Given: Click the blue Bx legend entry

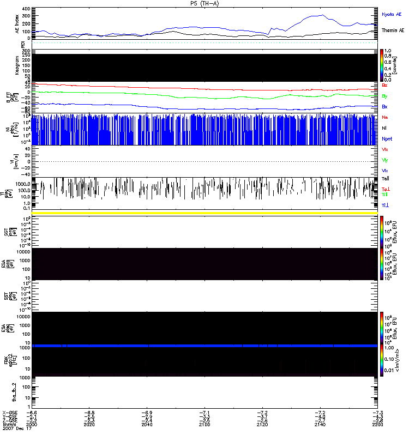Looking at the screenshot, I should click(x=384, y=107).
